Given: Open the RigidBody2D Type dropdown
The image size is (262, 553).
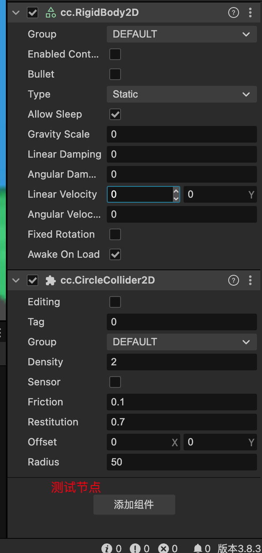Looking at the screenshot, I should pyautogui.click(x=181, y=94).
